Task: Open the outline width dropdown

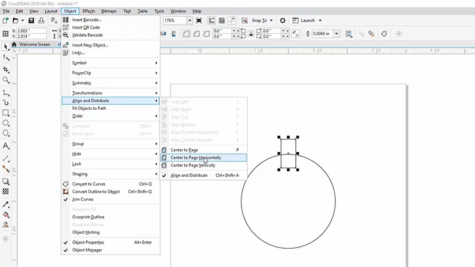Action: pos(336,34)
